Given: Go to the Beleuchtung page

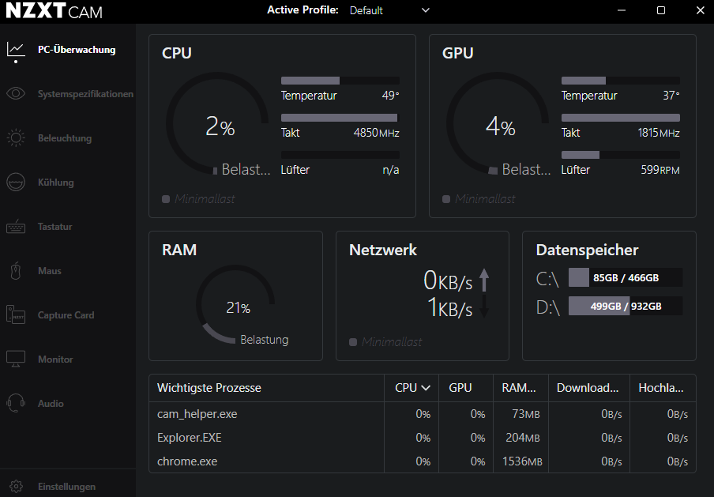Looking at the screenshot, I should click(x=65, y=138).
